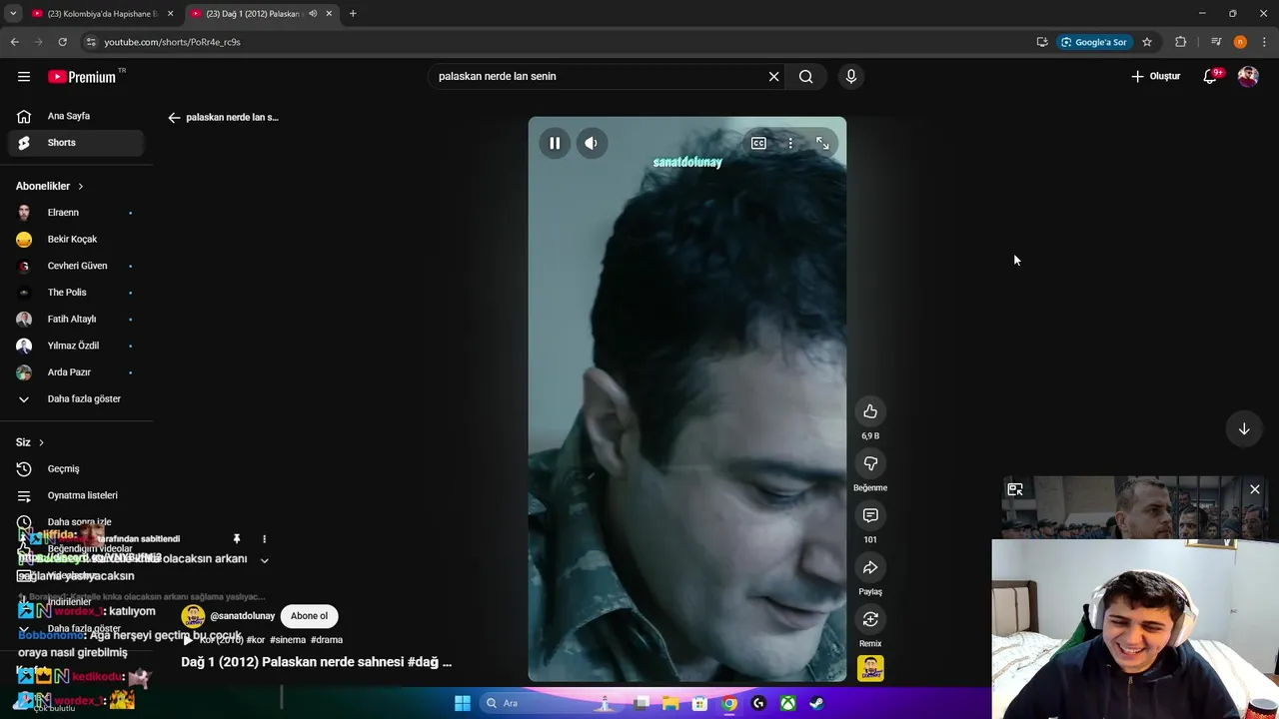
Task: Open Ana Sayfa in the sidebar
Action: [x=75, y=116]
